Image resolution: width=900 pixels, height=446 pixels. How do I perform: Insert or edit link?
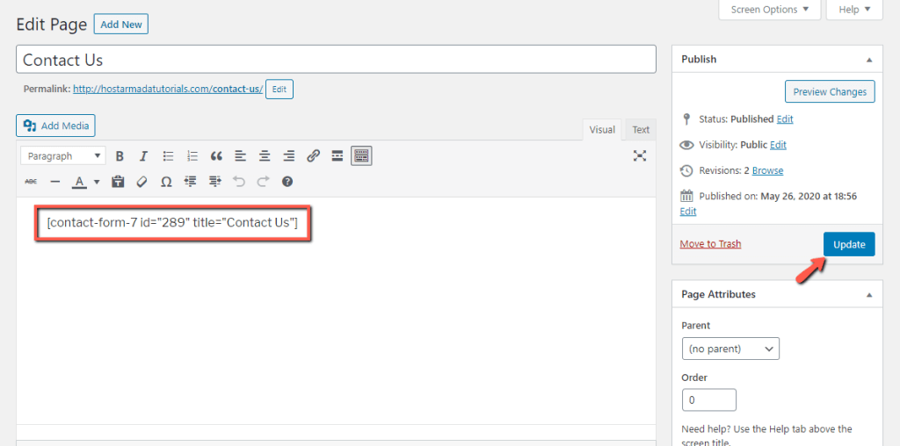tap(313, 156)
